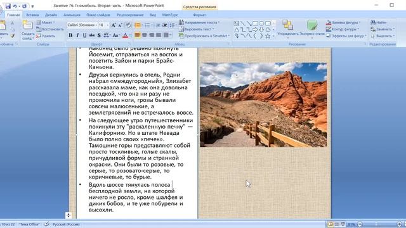Save the presentation from quick access toolbar

click(8, 6)
